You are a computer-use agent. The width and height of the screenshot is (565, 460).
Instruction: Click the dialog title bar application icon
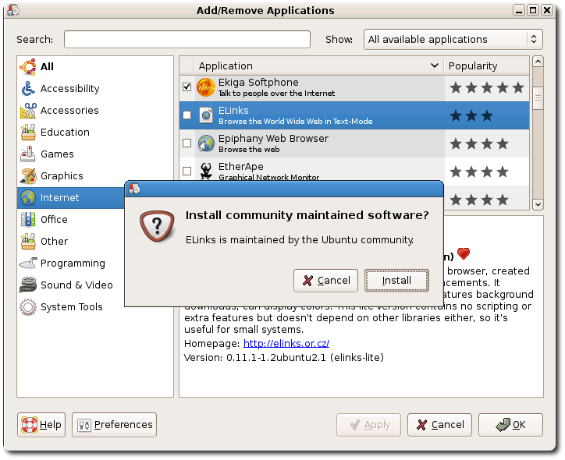pos(134,189)
